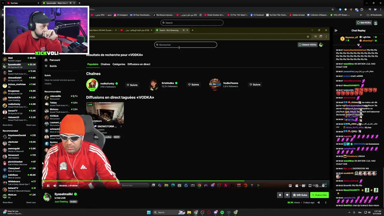This screenshot has width=384, height=216.
Task: Click the green Subscribe button
Action: 319,195
